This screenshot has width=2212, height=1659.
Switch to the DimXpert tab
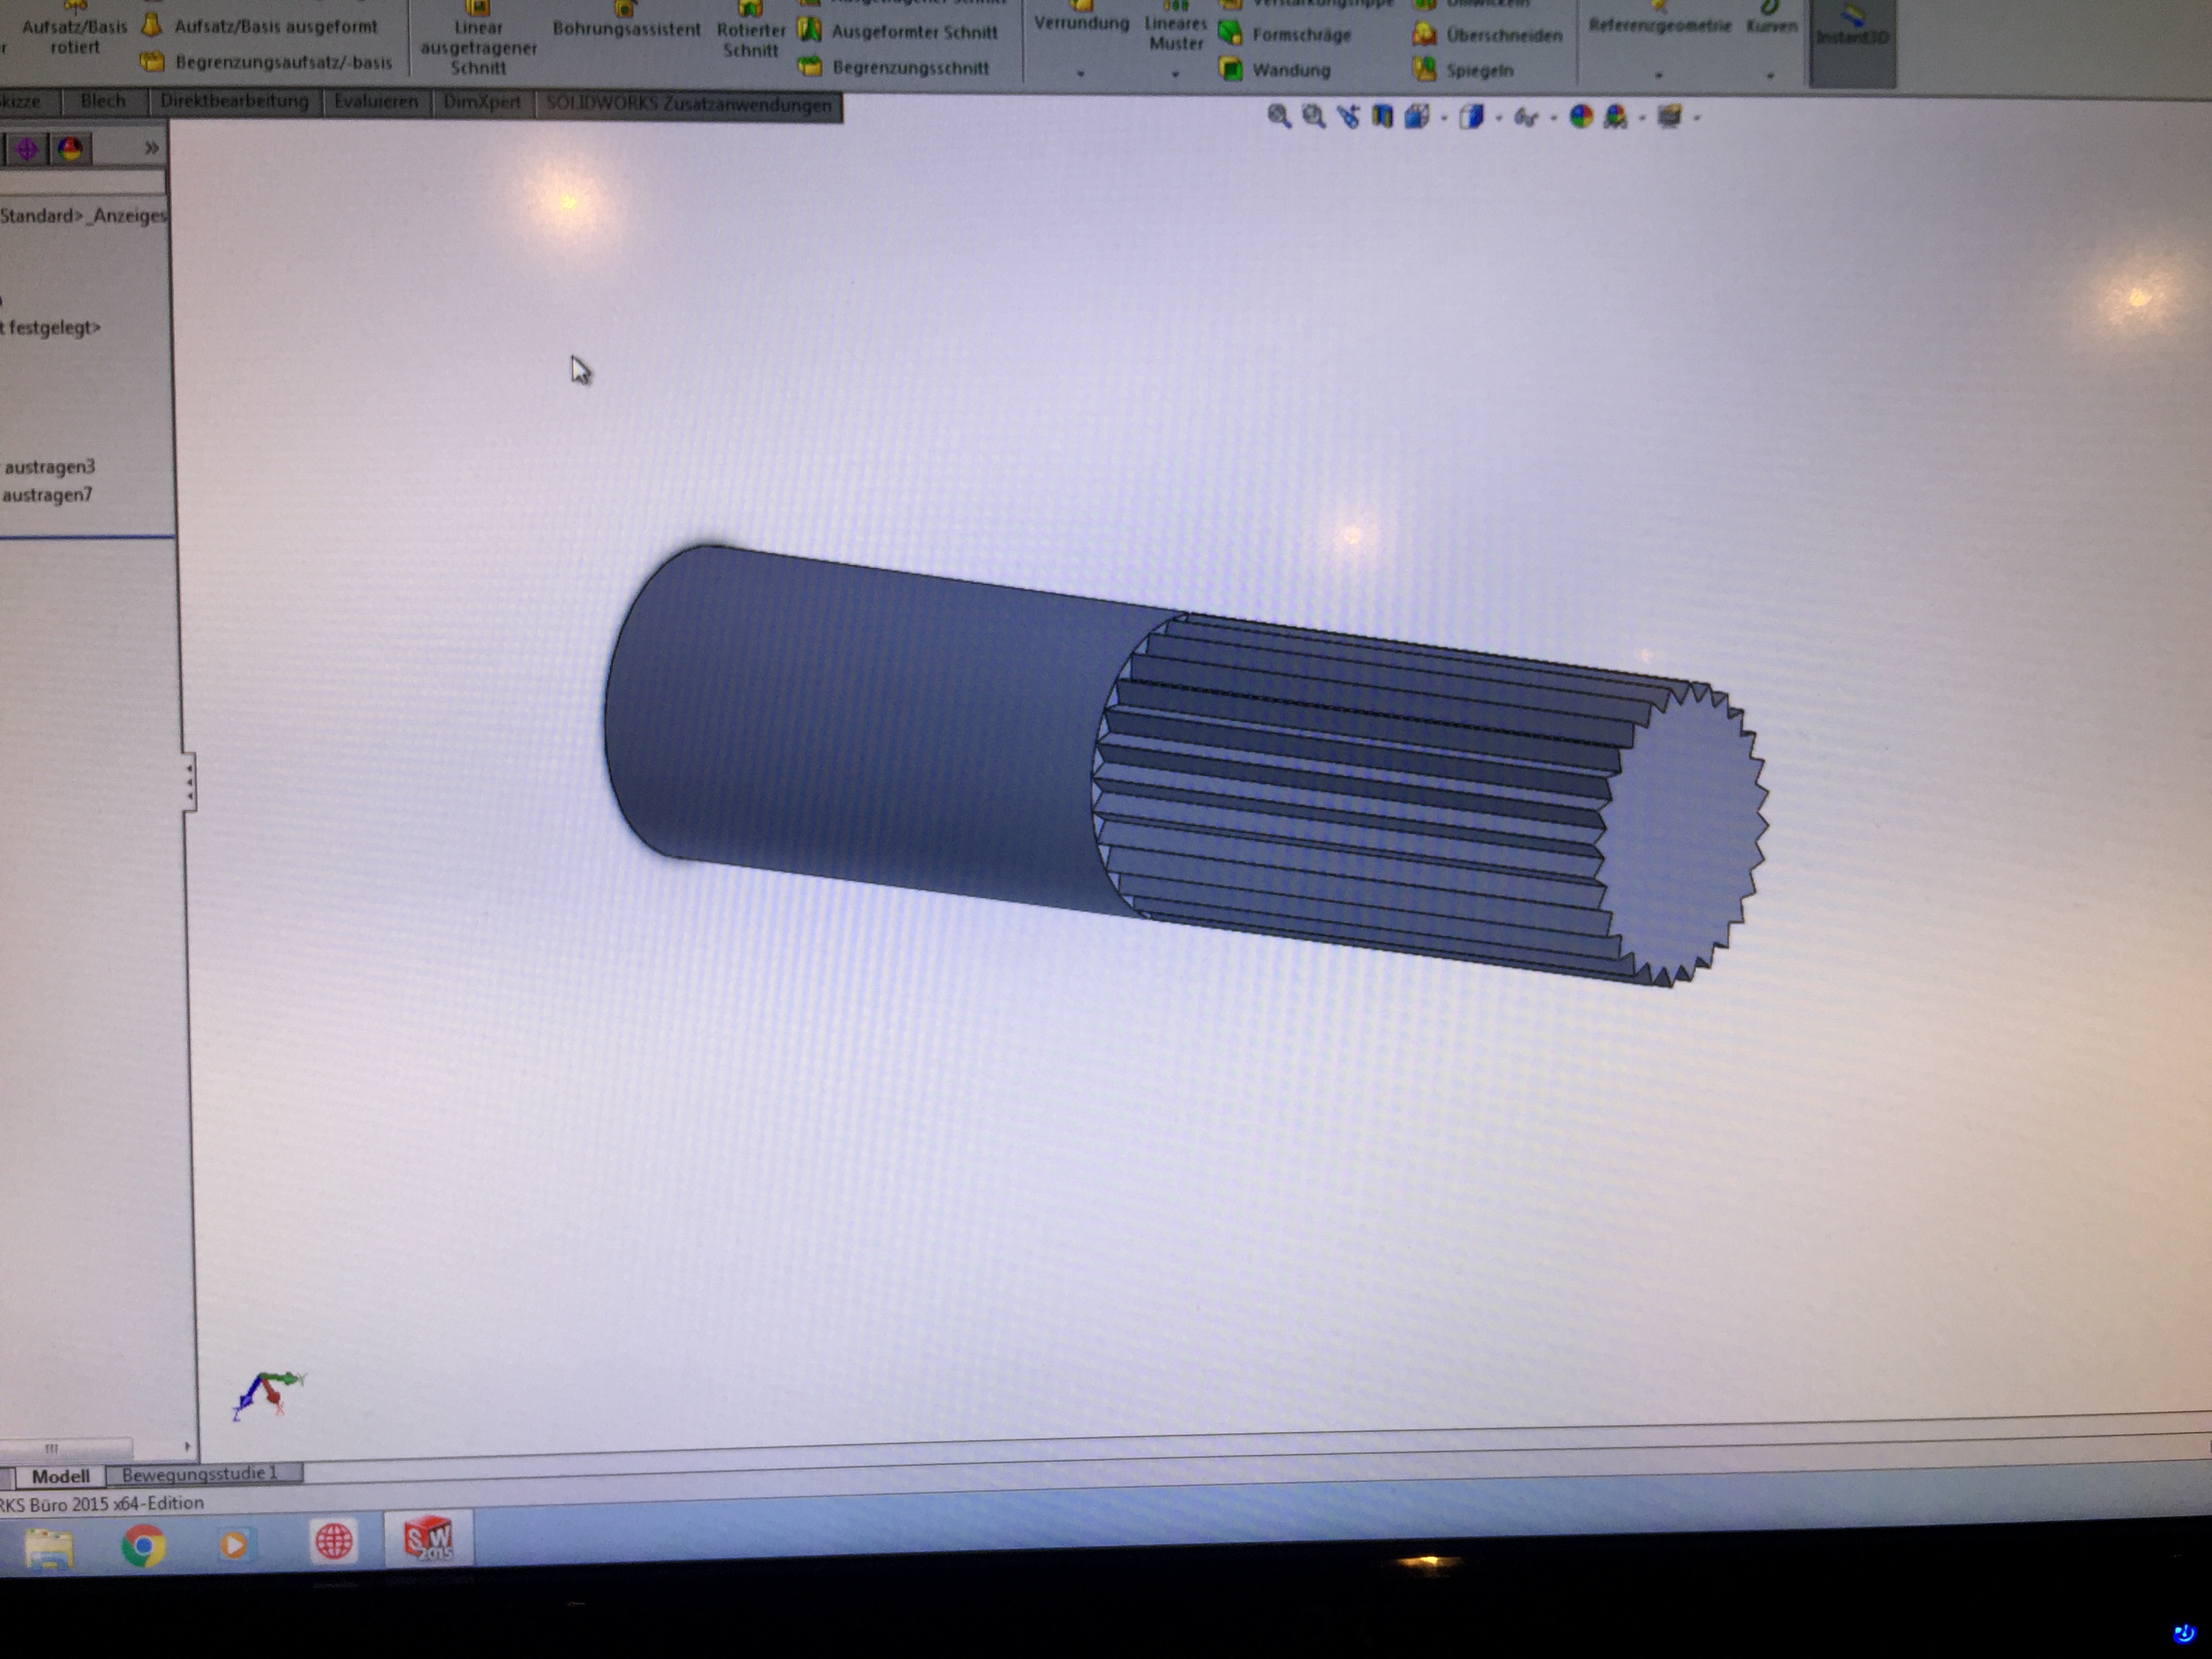click(482, 103)
